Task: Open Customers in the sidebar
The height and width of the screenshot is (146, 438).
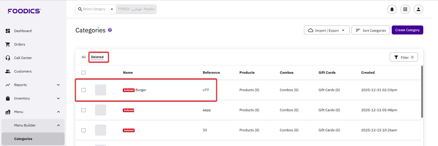Action: [23, 71]
